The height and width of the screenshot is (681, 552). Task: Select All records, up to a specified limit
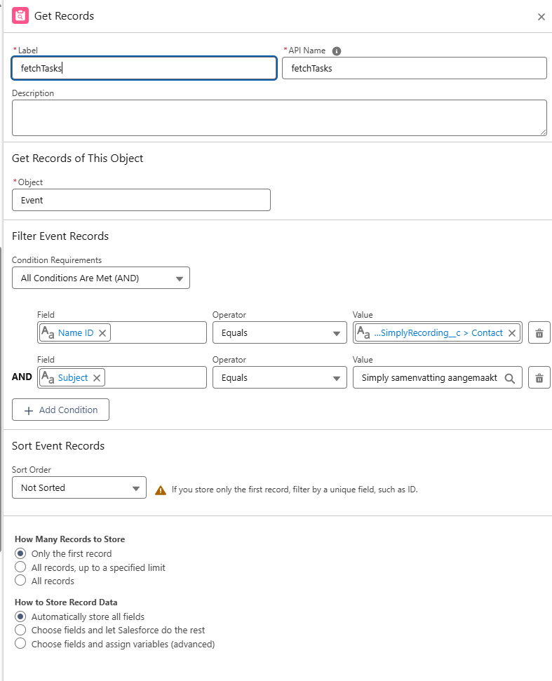point(20,567)
